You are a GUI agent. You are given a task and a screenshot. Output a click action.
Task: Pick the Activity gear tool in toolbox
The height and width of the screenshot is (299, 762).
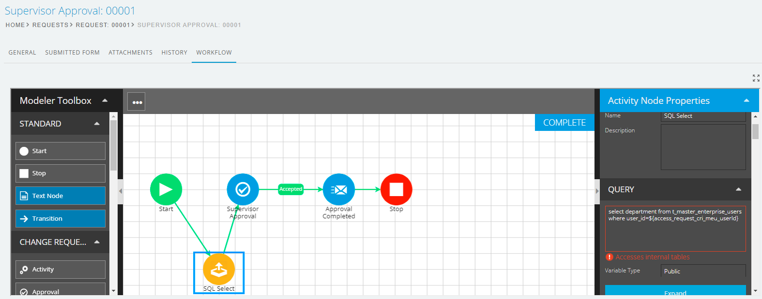point(61,270)
